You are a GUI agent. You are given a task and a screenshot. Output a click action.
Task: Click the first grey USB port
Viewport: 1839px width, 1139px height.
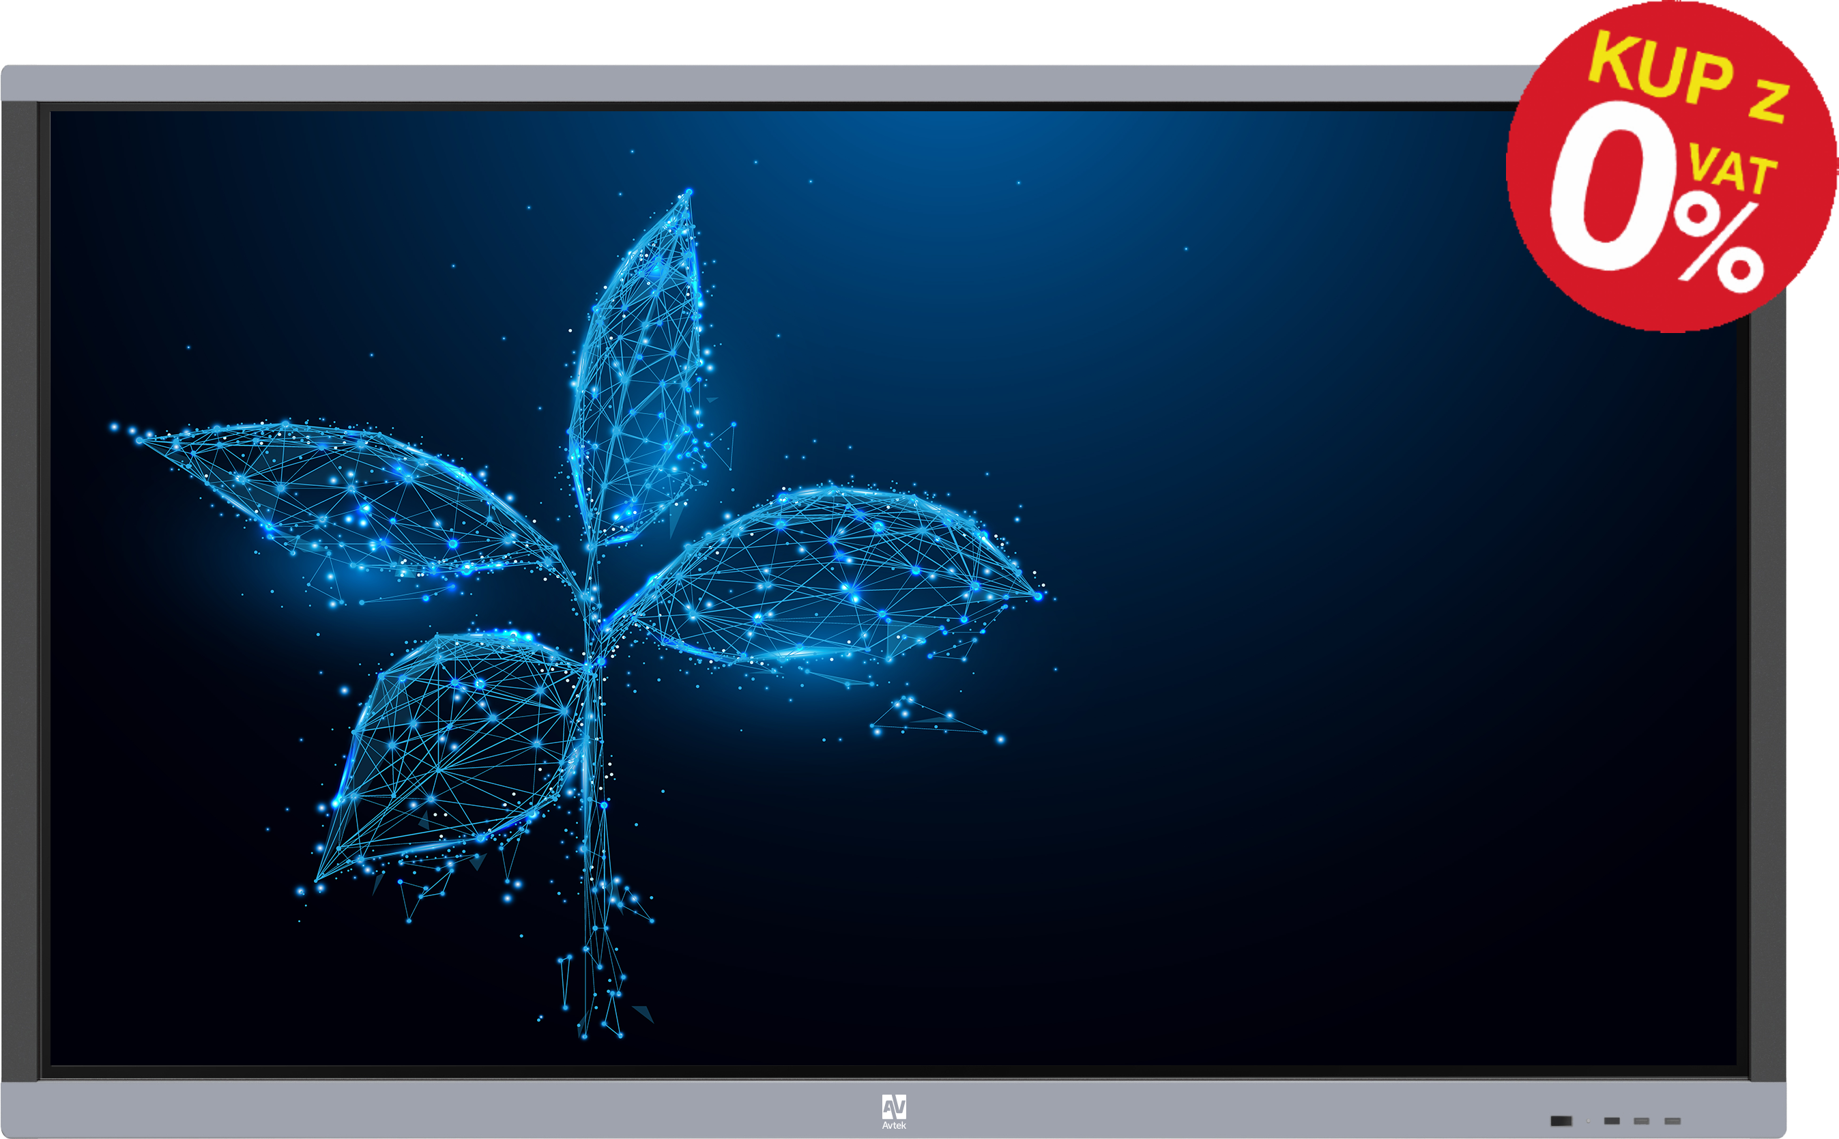click(1642, 1122)
